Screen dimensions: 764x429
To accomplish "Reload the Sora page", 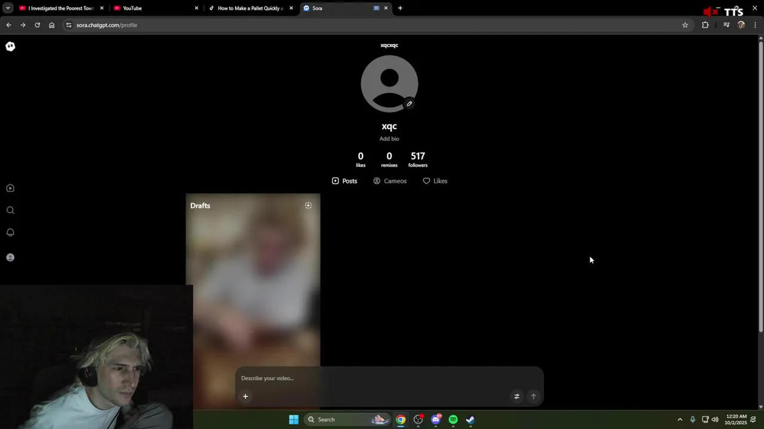I will coord(37,25).
